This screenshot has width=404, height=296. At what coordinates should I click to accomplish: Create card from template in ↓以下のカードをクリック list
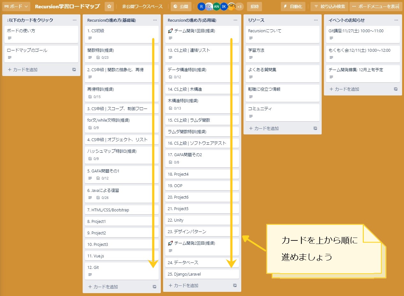(x=74, y=70)
